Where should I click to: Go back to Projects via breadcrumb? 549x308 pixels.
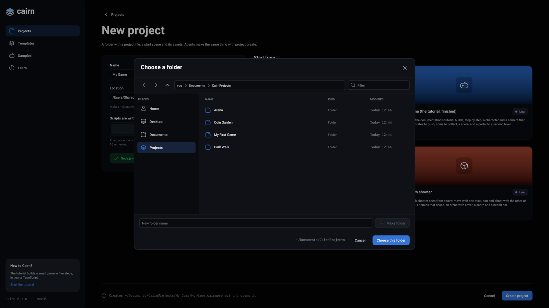(114, 15)
